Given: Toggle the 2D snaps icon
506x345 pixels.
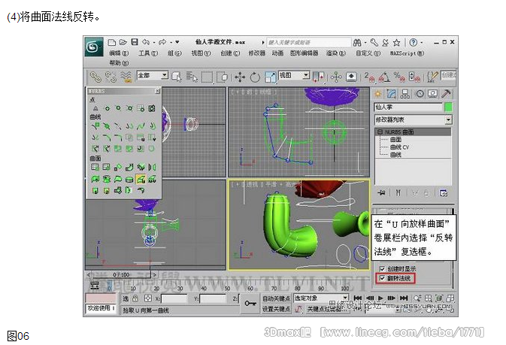Looking at the screenshot, I should pos(369,77).
